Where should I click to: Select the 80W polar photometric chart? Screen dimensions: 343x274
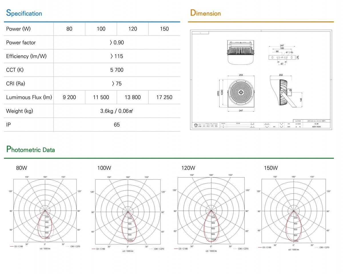(45, 211)
